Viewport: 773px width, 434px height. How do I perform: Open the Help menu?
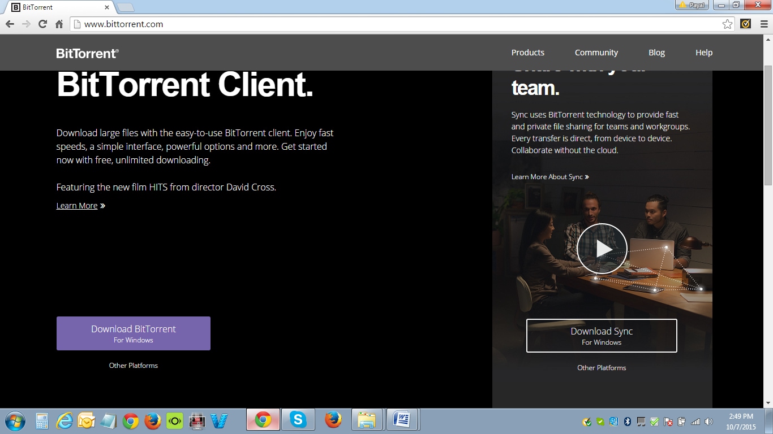click(704, 53)
